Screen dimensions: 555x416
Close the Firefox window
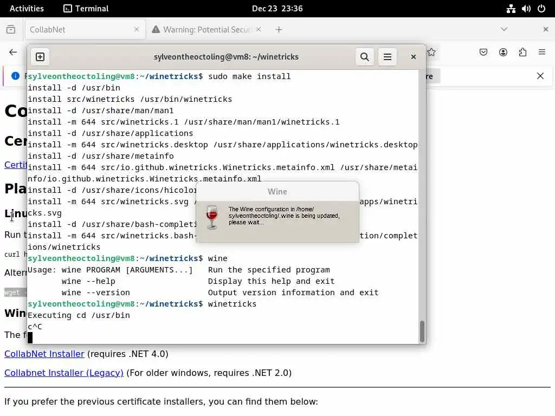(x=545, y=29)
